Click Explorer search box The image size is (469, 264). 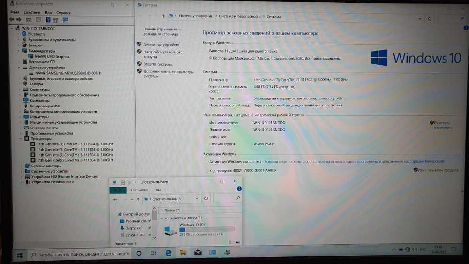pos(227,198)
